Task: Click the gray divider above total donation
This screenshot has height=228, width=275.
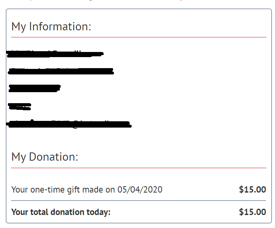Action: (x=139, y=201)
